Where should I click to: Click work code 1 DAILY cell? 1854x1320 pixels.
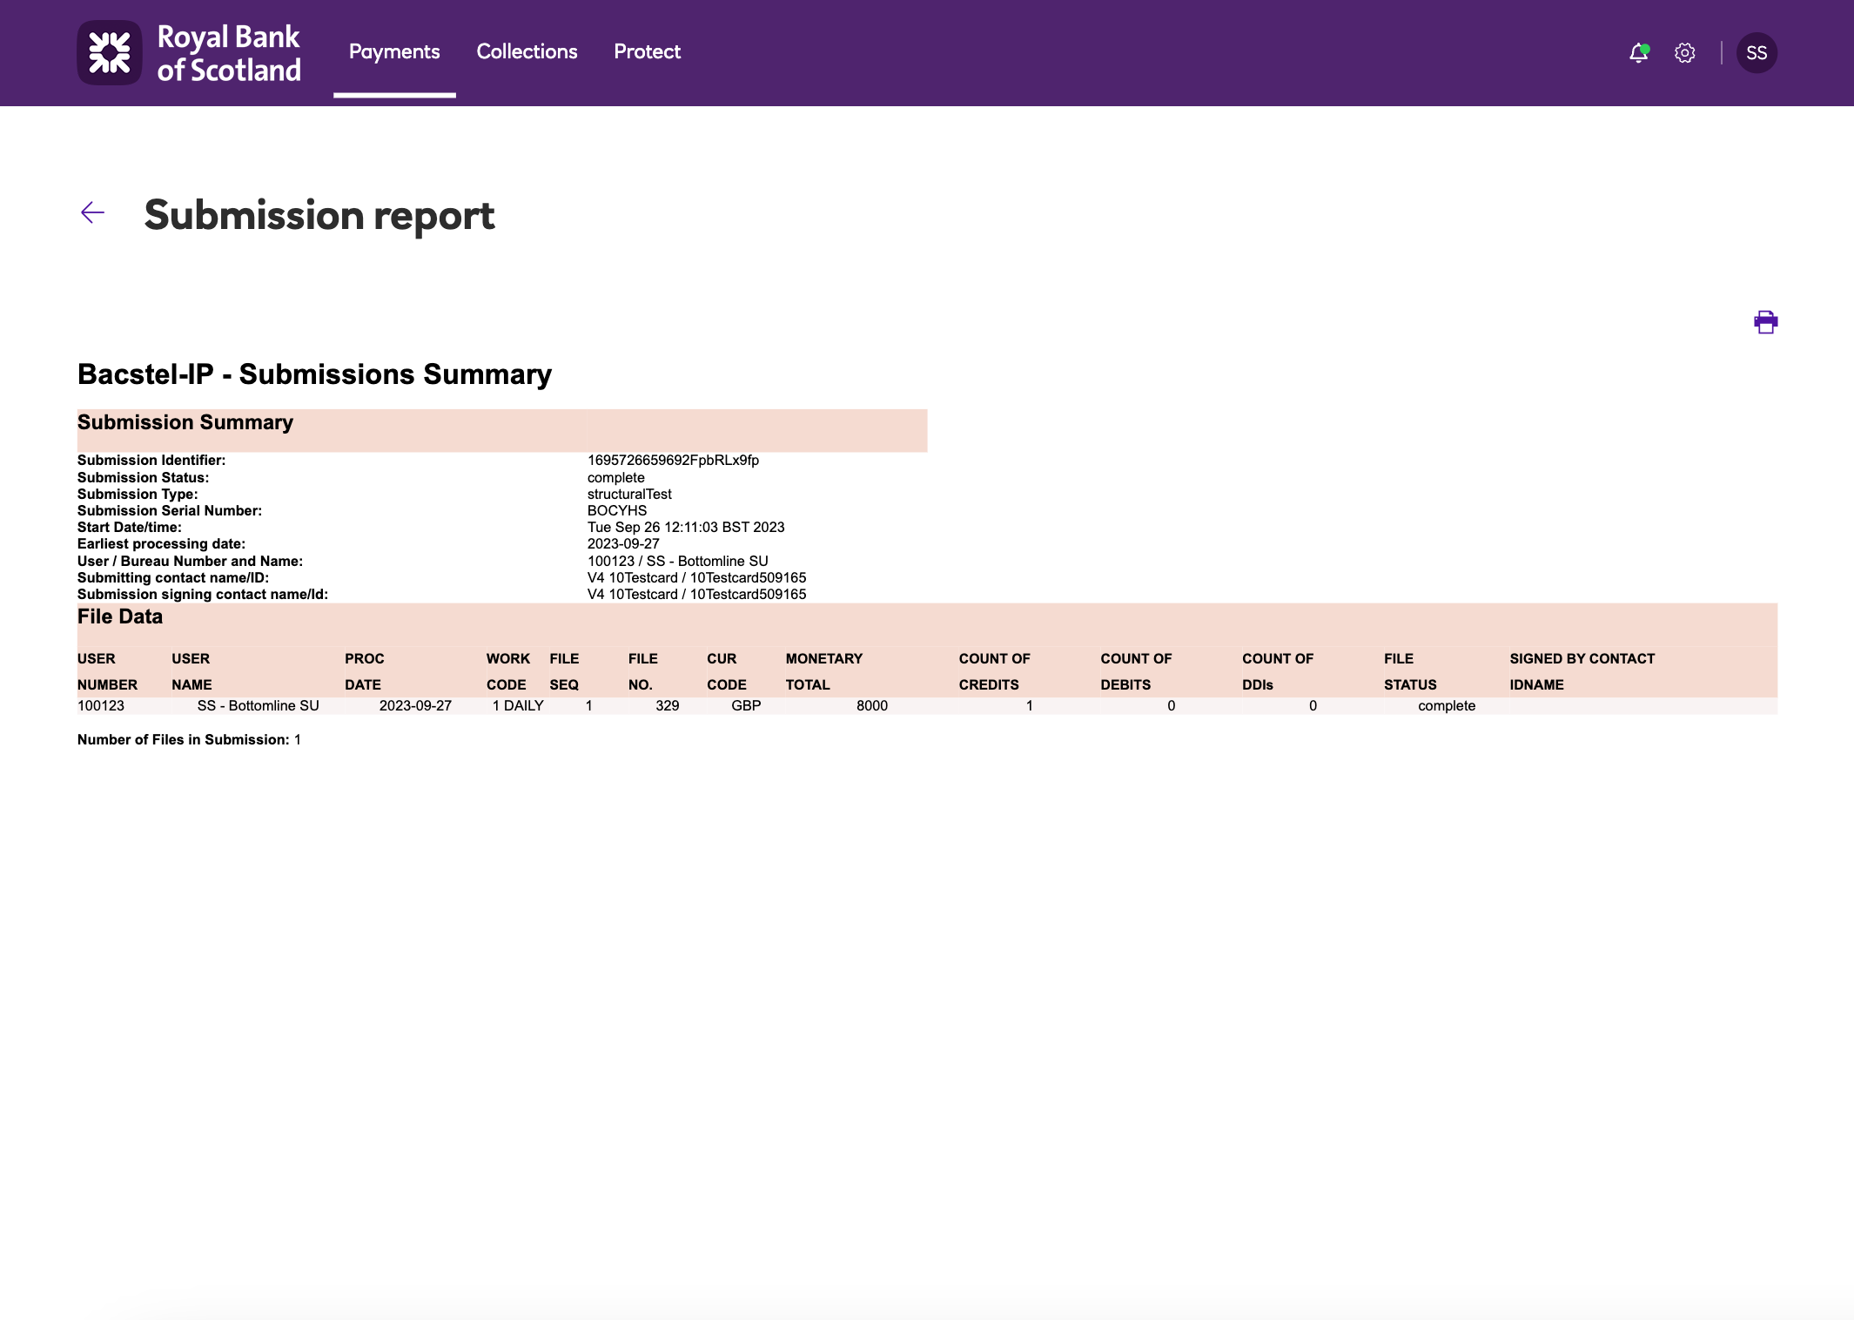pos(518,705)
